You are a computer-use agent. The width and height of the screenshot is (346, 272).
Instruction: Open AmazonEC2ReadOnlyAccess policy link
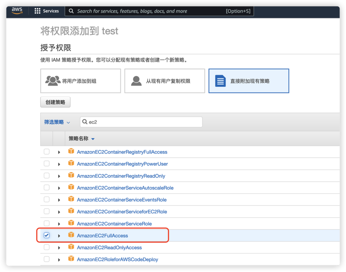coord(109,248)
